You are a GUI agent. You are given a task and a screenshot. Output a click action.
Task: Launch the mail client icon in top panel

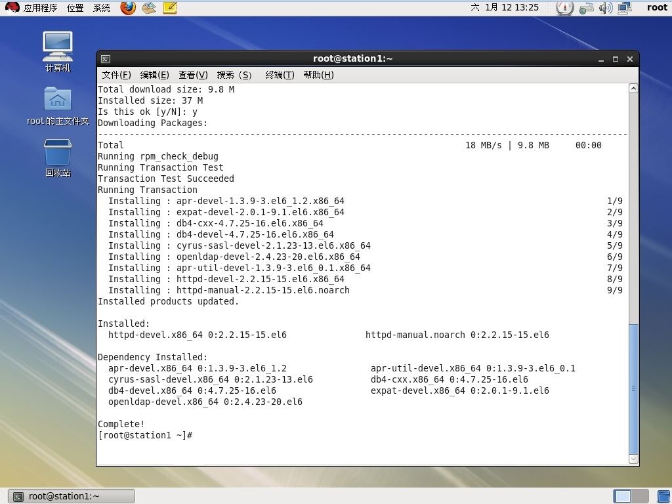click(149, 8)
